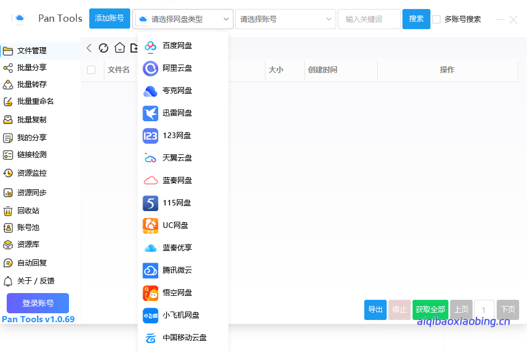Select the Xunlei Netdisk icon (迅雷网盘)
The width and height of the screenshot is (527, 352).
[x=150, y=113]
